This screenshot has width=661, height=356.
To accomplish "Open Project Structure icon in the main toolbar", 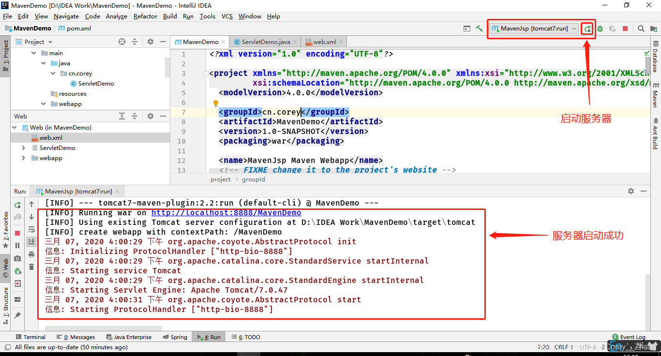I will pos(654,29).
